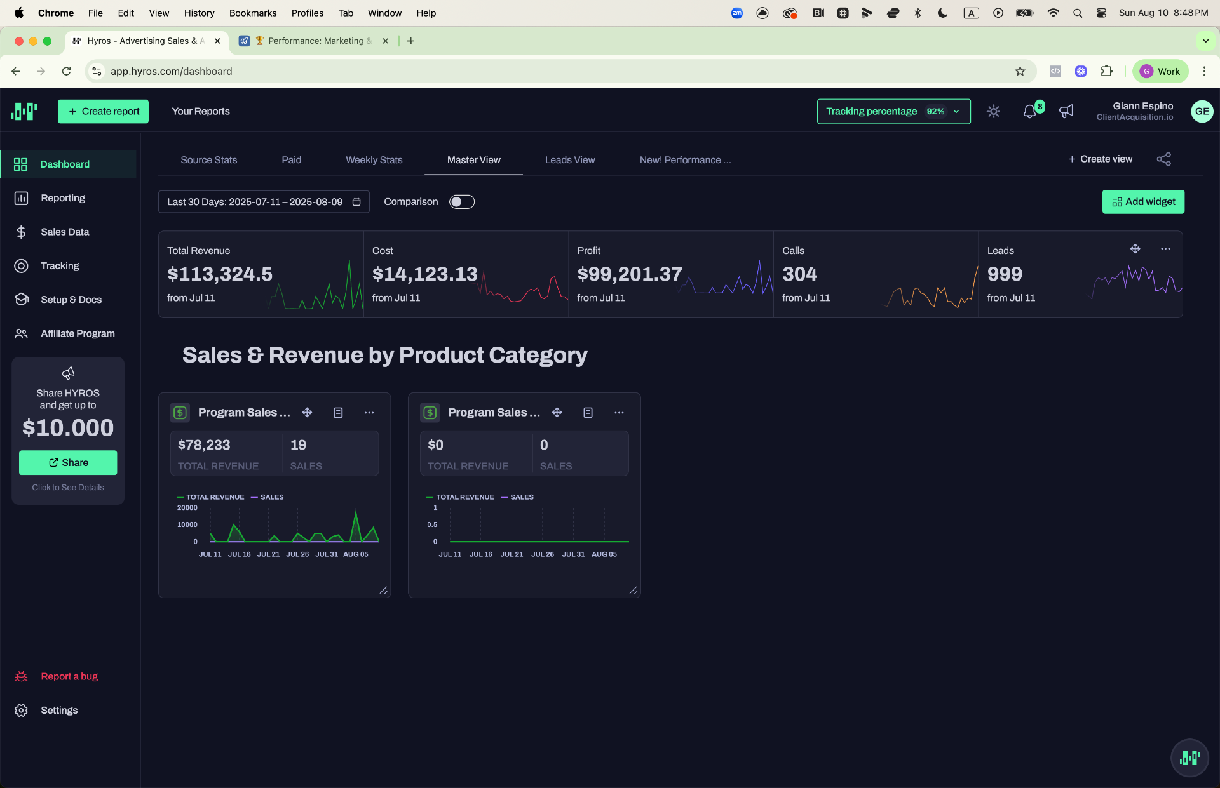Click the green Share button
The image size is (1220, 788).
[68, 463]
